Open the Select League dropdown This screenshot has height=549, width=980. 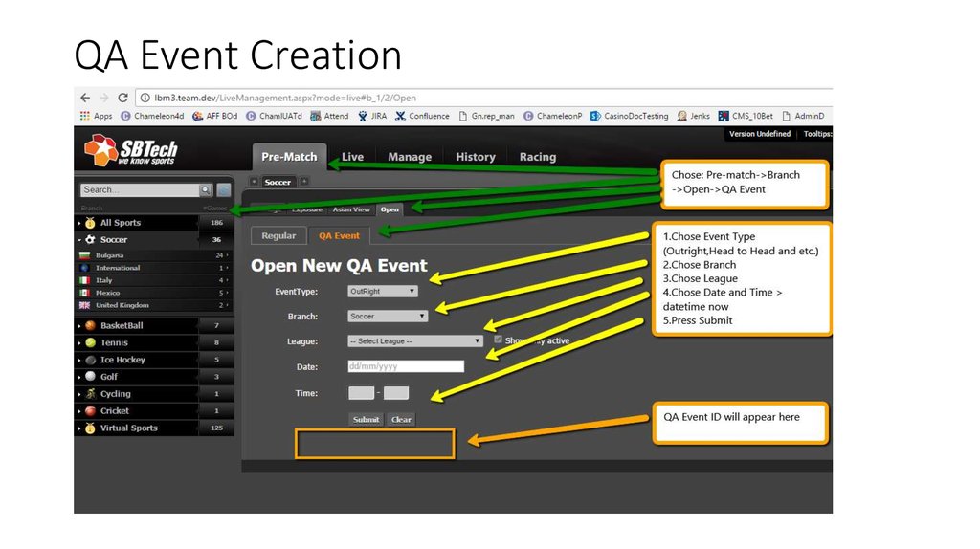coord(414,340)
